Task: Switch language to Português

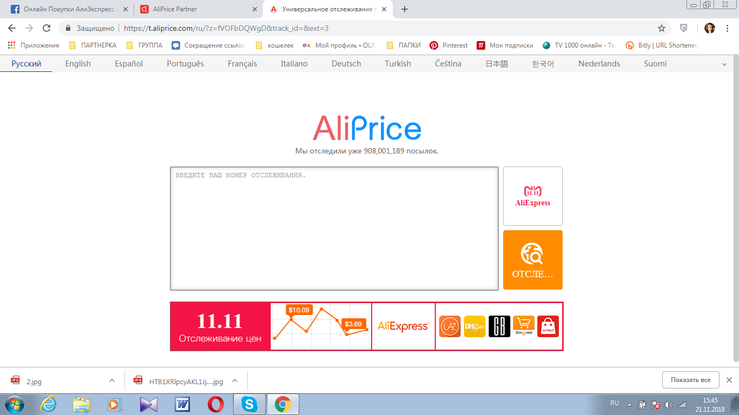Action: click(x=186, y=64)
